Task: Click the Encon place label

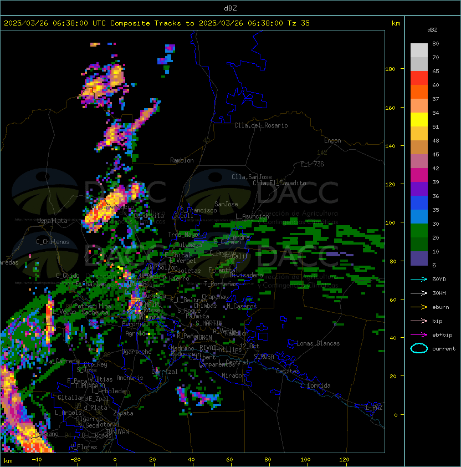Action: [332, 140]
